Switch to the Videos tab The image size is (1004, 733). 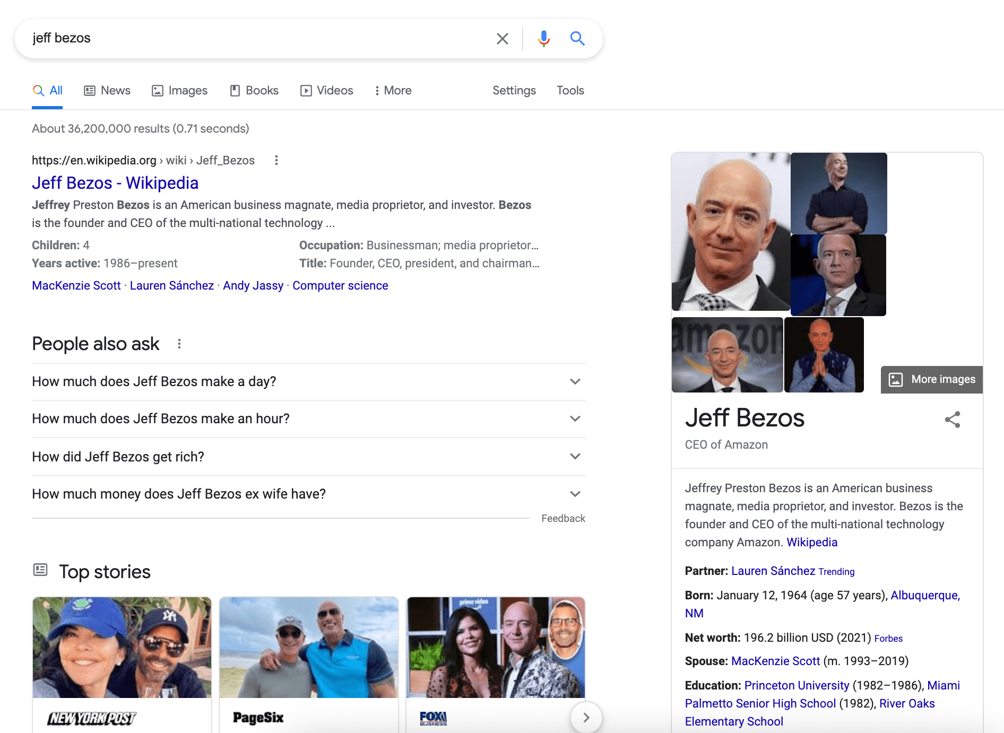point(326,91)
